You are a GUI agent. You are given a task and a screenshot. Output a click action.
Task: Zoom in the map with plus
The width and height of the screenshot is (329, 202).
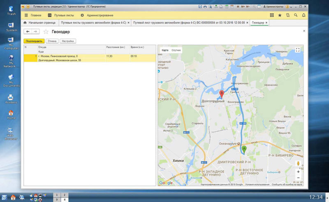tap(298, 172)
